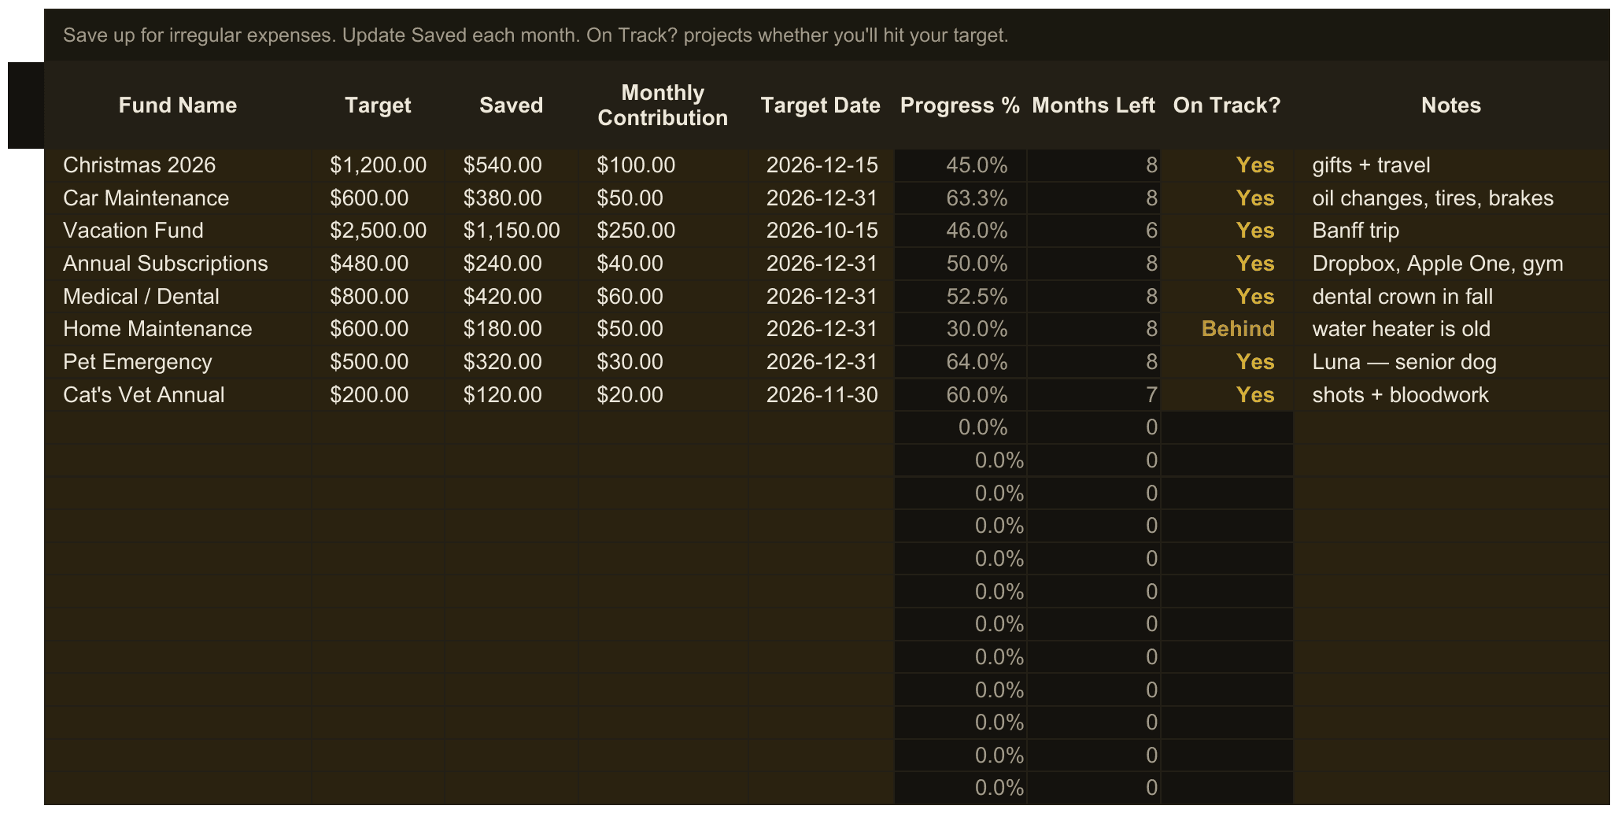Click the gifts + travel note
This screenshot has width=1618, height=813.
pyautogui.click(x=1451, y=165)
